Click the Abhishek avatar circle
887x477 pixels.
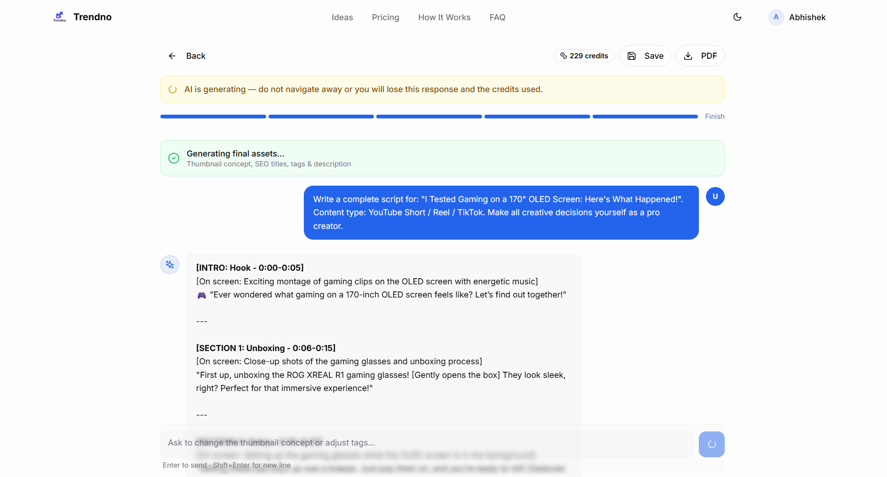tap(776, 17)
